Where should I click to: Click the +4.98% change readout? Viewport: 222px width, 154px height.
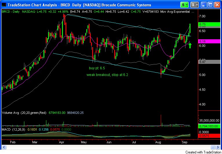pyautogui.click(x=63, y=12)
